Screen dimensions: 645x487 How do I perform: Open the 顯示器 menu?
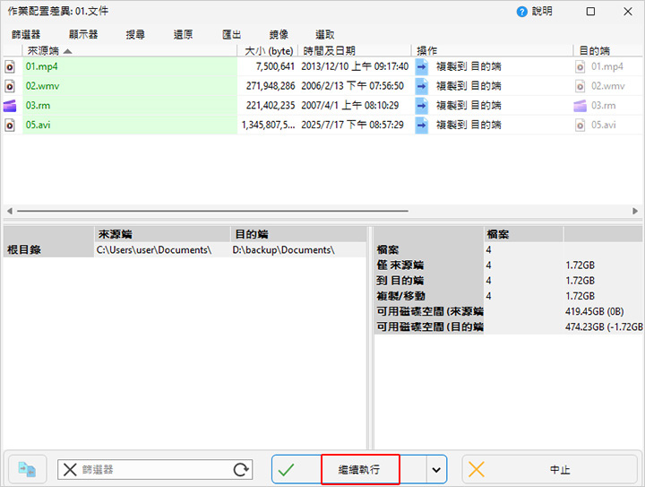click(83, 35)
